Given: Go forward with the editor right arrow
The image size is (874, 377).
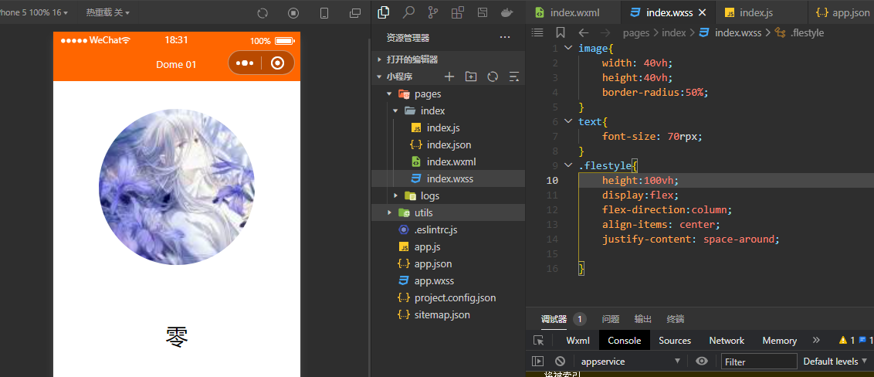Looking at the screenshot, I should (x=605, y=32).
